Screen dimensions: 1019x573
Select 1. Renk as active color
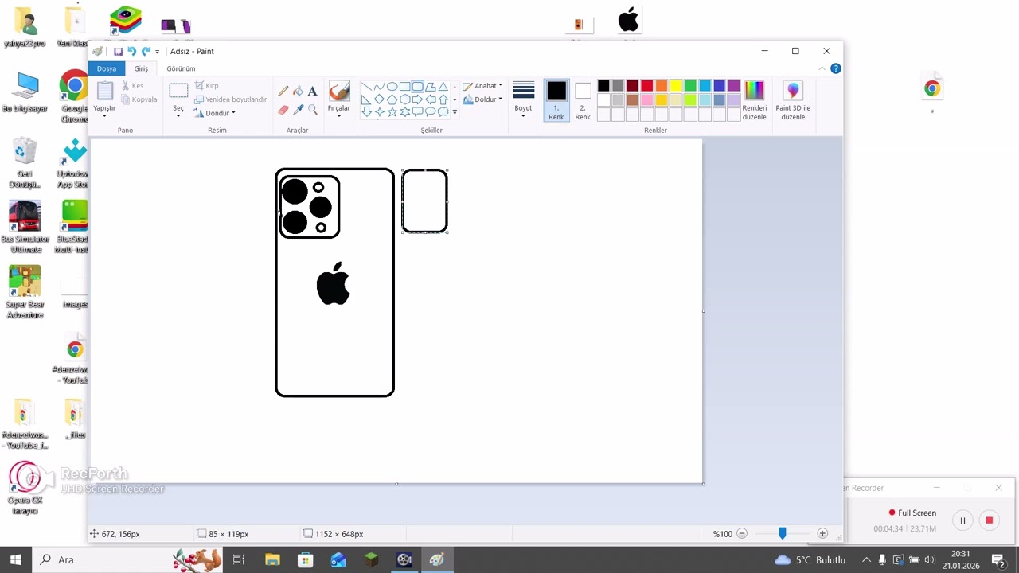click(556, 100)
